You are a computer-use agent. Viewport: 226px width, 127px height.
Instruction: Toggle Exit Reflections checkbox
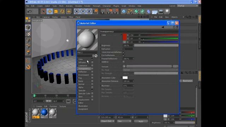124,55
